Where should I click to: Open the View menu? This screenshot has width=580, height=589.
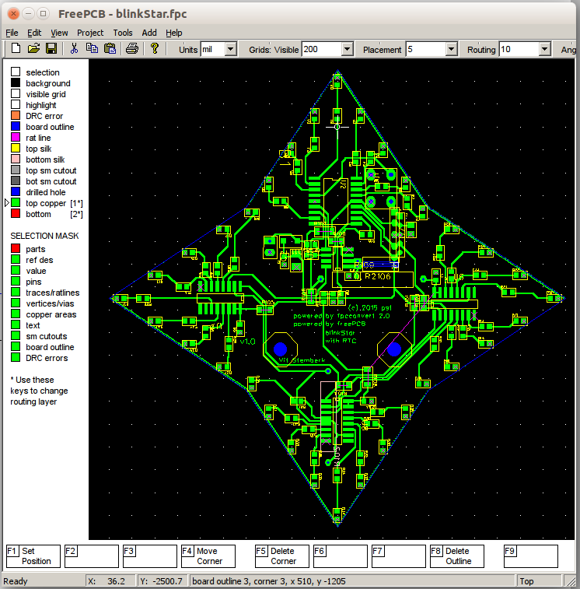(x=59, y=33)
